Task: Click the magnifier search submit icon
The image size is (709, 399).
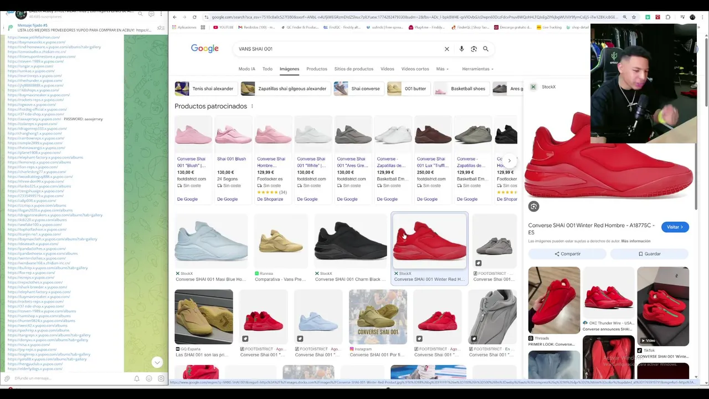Action: pos(486,49)
